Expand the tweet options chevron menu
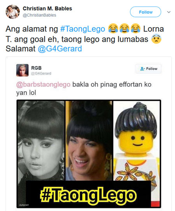The image size is (175, 211). coord(169,12)
